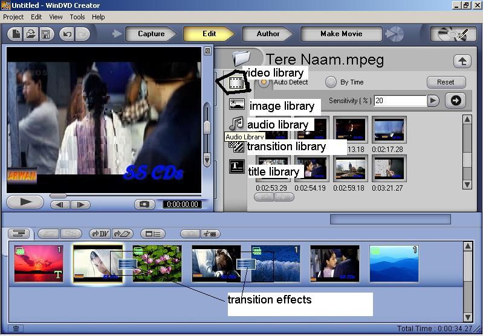Click the trash can icon in status bar
The height and width of the screenshot is (336, 483).
(x=16, y=328)
